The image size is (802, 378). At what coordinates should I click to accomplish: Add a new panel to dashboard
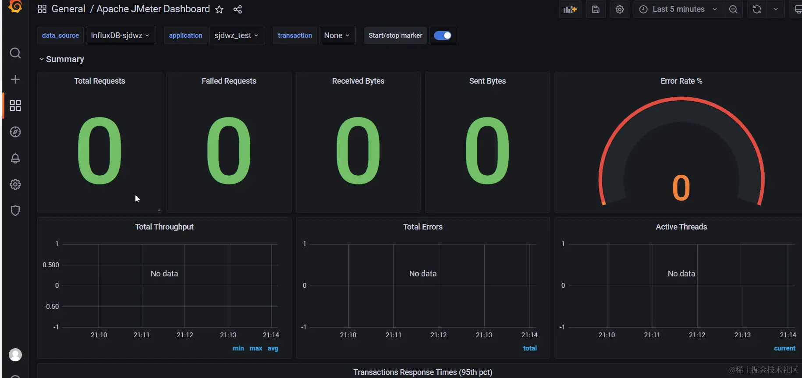pyautogui.click(x=570, y=9)
